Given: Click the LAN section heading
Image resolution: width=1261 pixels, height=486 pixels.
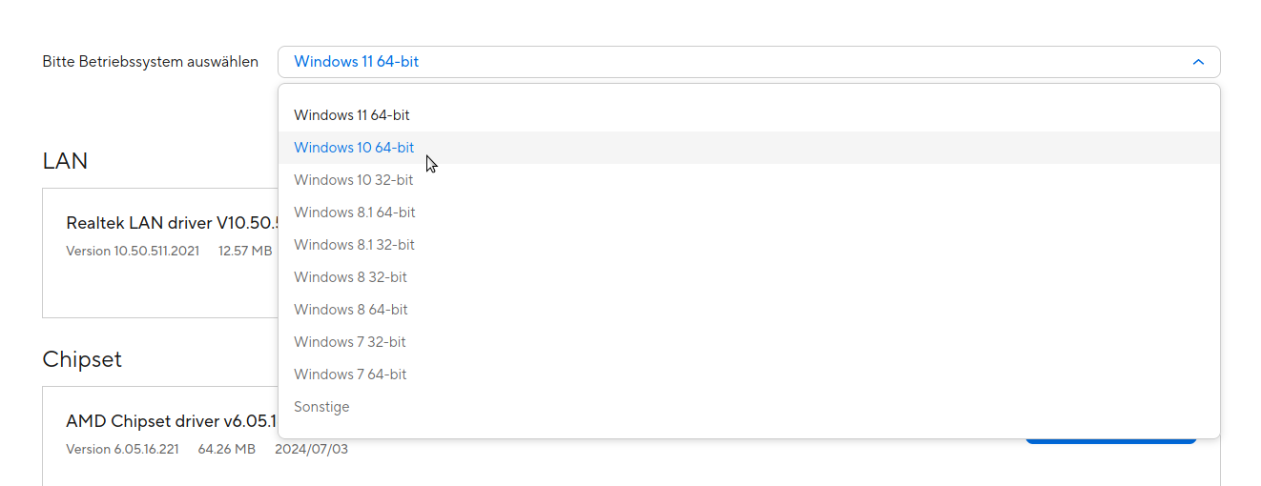Looking at the screenshot, I should (x=65, y=161).
